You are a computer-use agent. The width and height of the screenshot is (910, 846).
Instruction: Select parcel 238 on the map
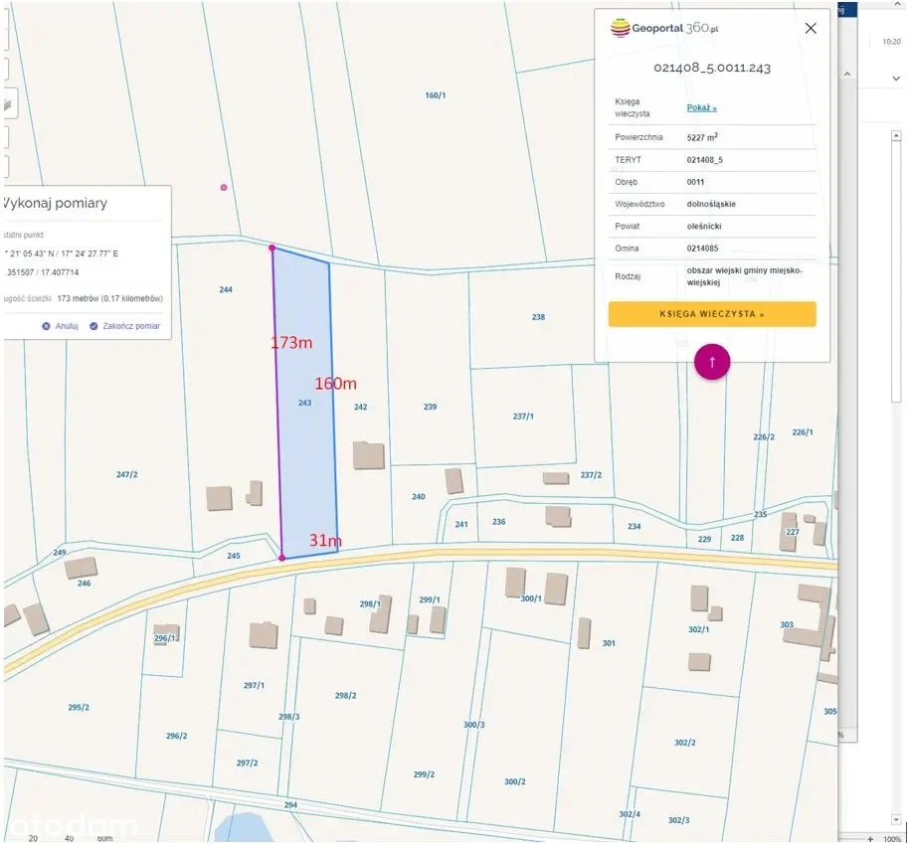538,317
